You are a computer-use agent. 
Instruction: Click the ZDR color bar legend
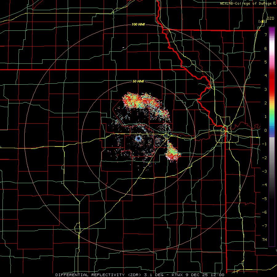(272, 137)
